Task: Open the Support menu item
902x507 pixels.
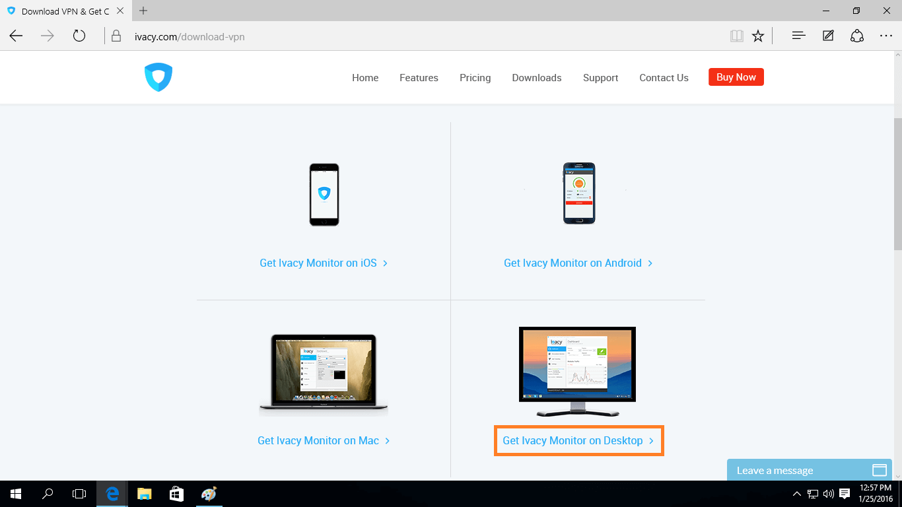Action: (x=601, y=77)
